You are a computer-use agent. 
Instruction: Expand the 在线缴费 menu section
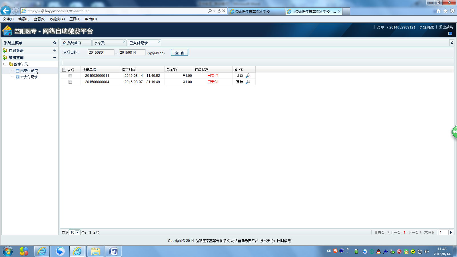pos(55,50)
